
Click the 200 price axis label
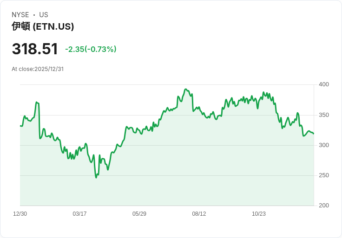(324, 206)
